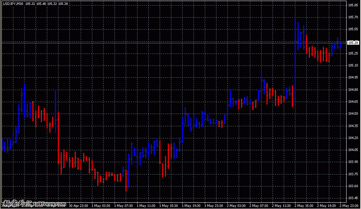Pick the 103.45 price level label
Image resolution: width=361 pixels, height=209 pixels.
point(353,198)
